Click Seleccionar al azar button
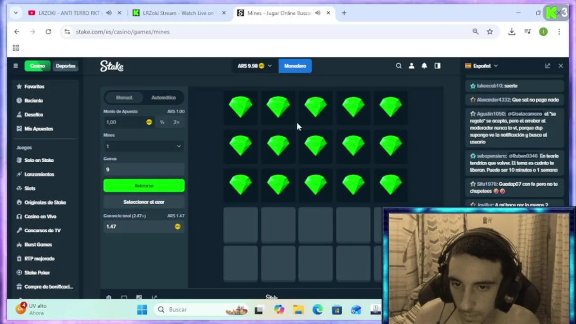Viewport: 576px width, 324px height. [144, 202]
